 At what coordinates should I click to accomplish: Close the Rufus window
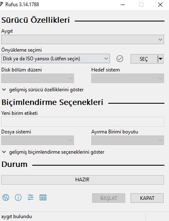160,5
